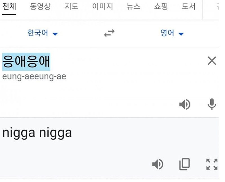Start voice input with the microphone
225x182 pixels.
point(211,104)
